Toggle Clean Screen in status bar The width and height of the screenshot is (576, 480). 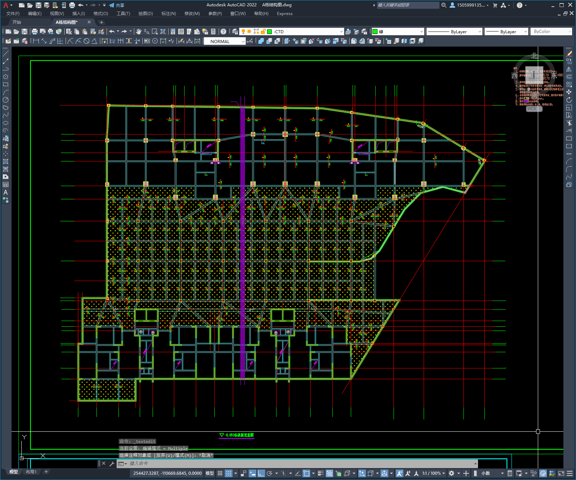tap(561, 473)
